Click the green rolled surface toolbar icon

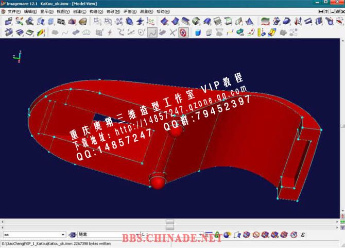point(196,21)
